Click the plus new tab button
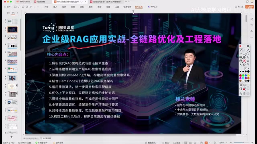The width and height of the screenshot is (257, 144). [126, 2]
